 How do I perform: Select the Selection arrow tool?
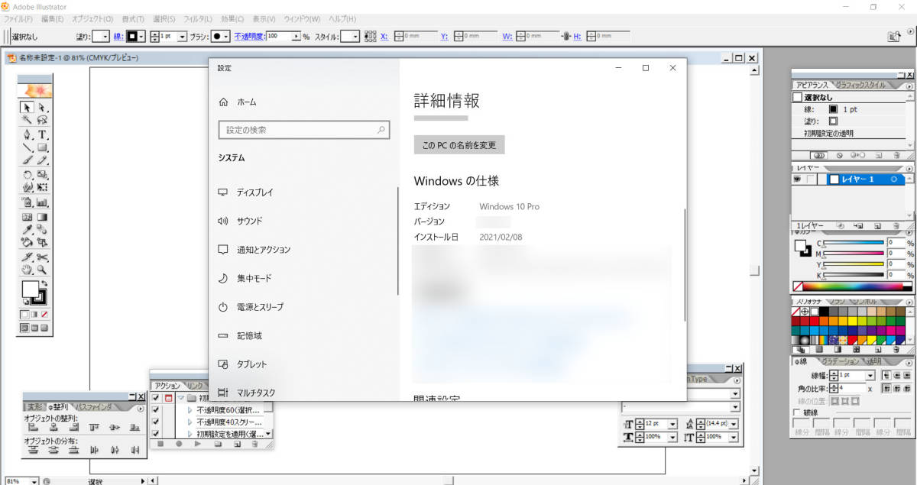coord(26,108)
